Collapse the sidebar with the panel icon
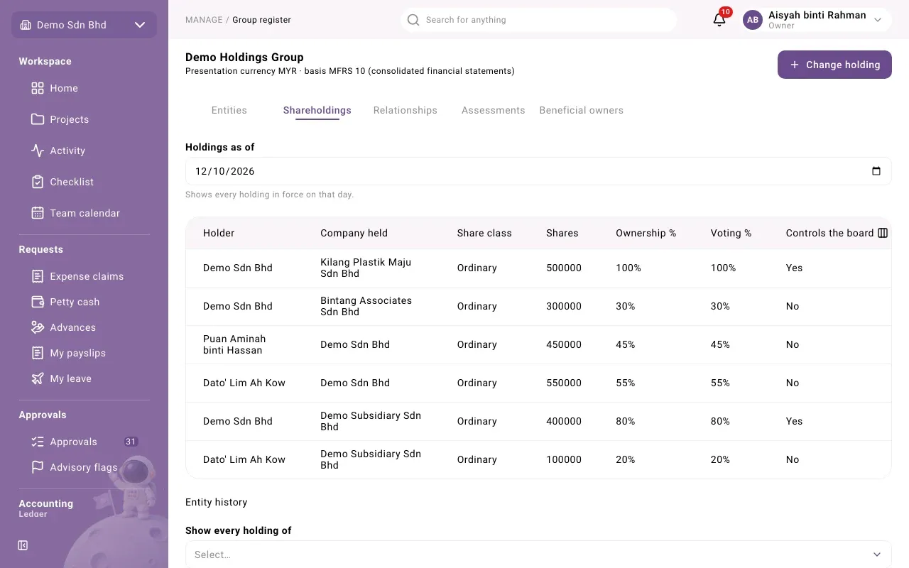This screenshot has width=909, height=568. (23, 545)
